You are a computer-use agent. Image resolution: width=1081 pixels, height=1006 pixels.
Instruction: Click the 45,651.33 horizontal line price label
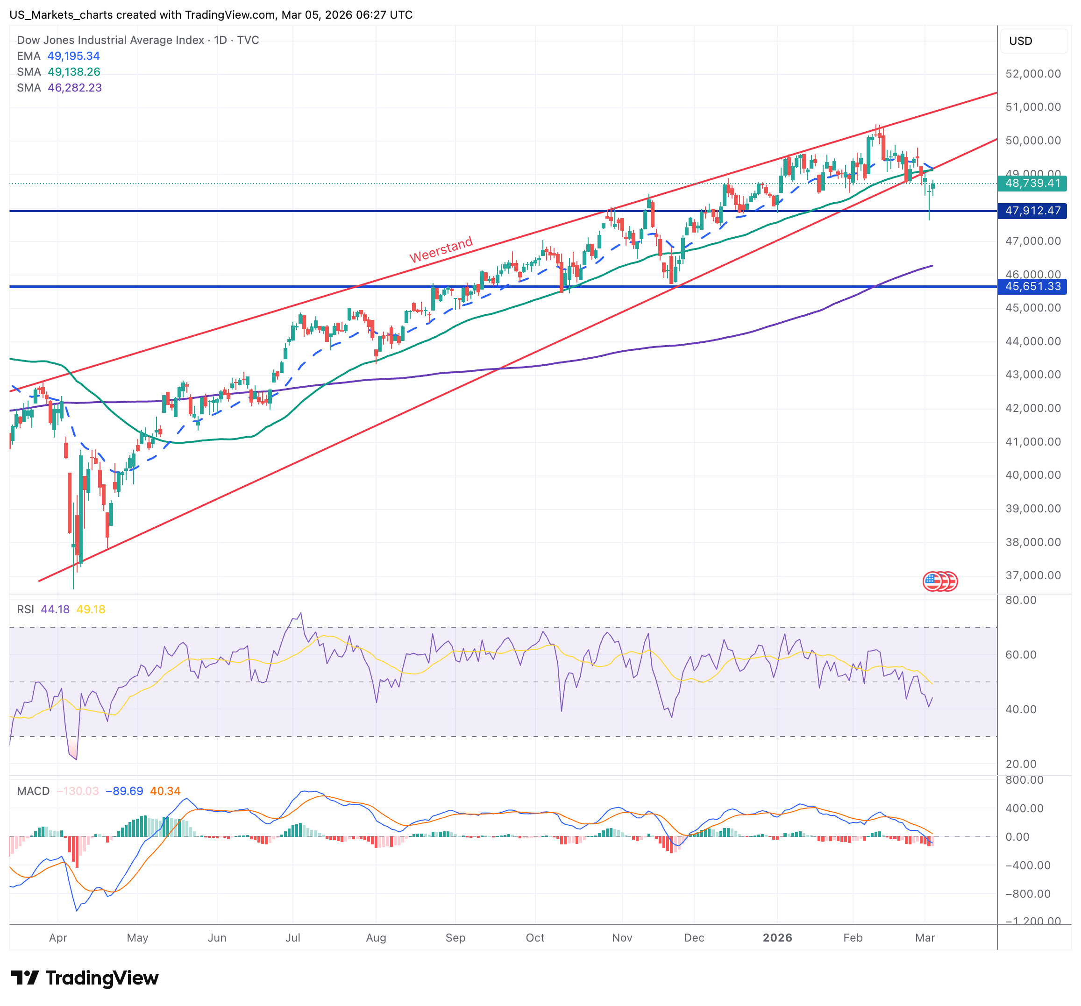[1032, 286]
